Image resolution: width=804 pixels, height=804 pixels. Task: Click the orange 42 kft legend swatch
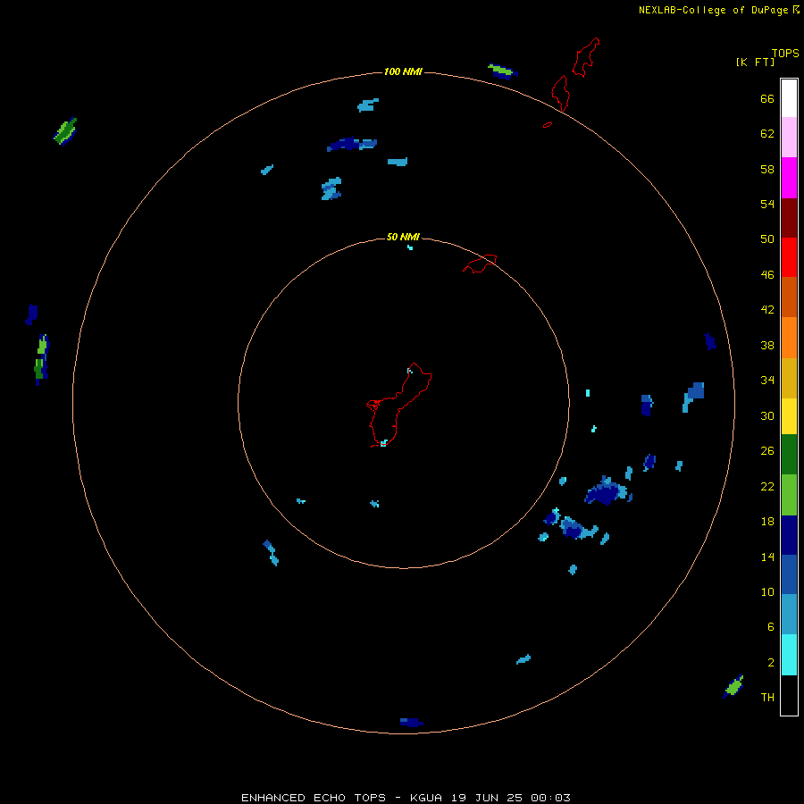(789, 338)
